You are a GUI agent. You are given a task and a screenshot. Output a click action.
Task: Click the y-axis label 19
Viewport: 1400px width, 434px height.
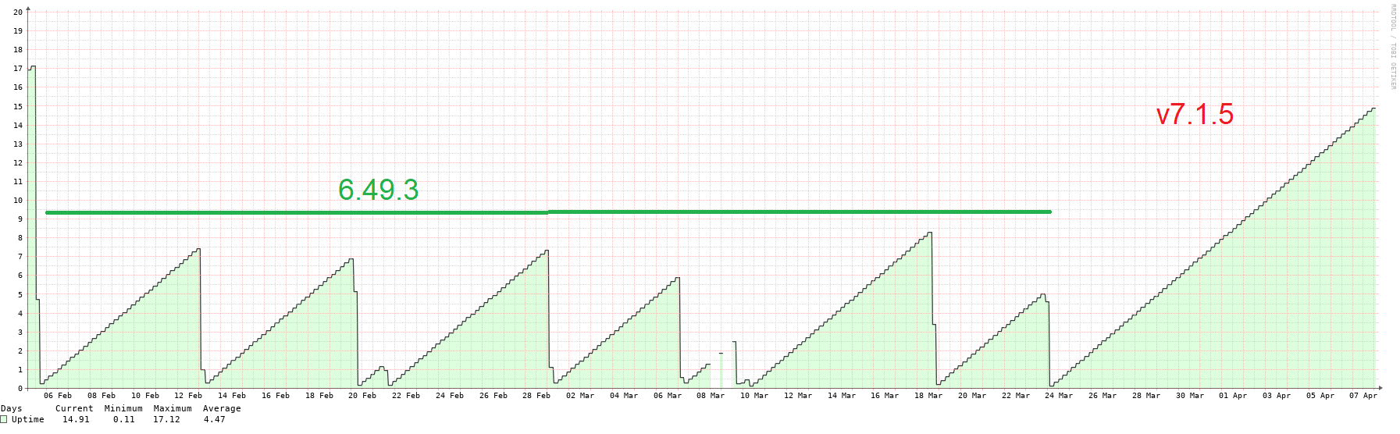coord(18,31)
